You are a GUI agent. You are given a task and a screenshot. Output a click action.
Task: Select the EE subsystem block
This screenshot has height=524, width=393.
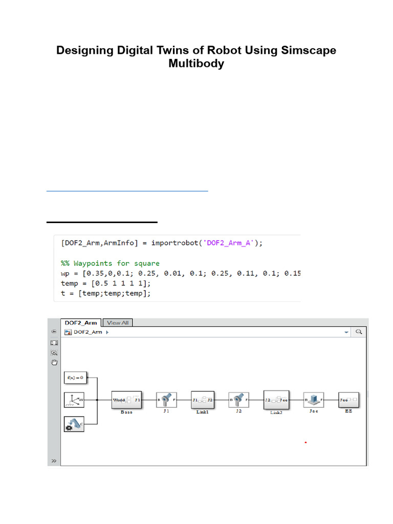[x=348, y=400]
